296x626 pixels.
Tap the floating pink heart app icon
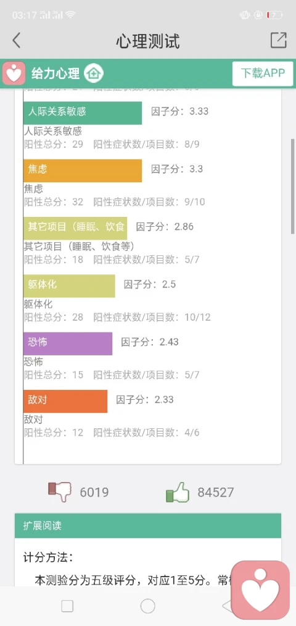pyautogui.click(x=261, y=590)
